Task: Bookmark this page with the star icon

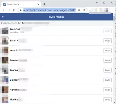Action: [84, 10]
